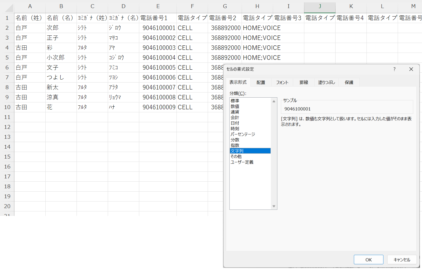
Task: Open the 塗りつぶし tab
Action: tap(327, 82)
